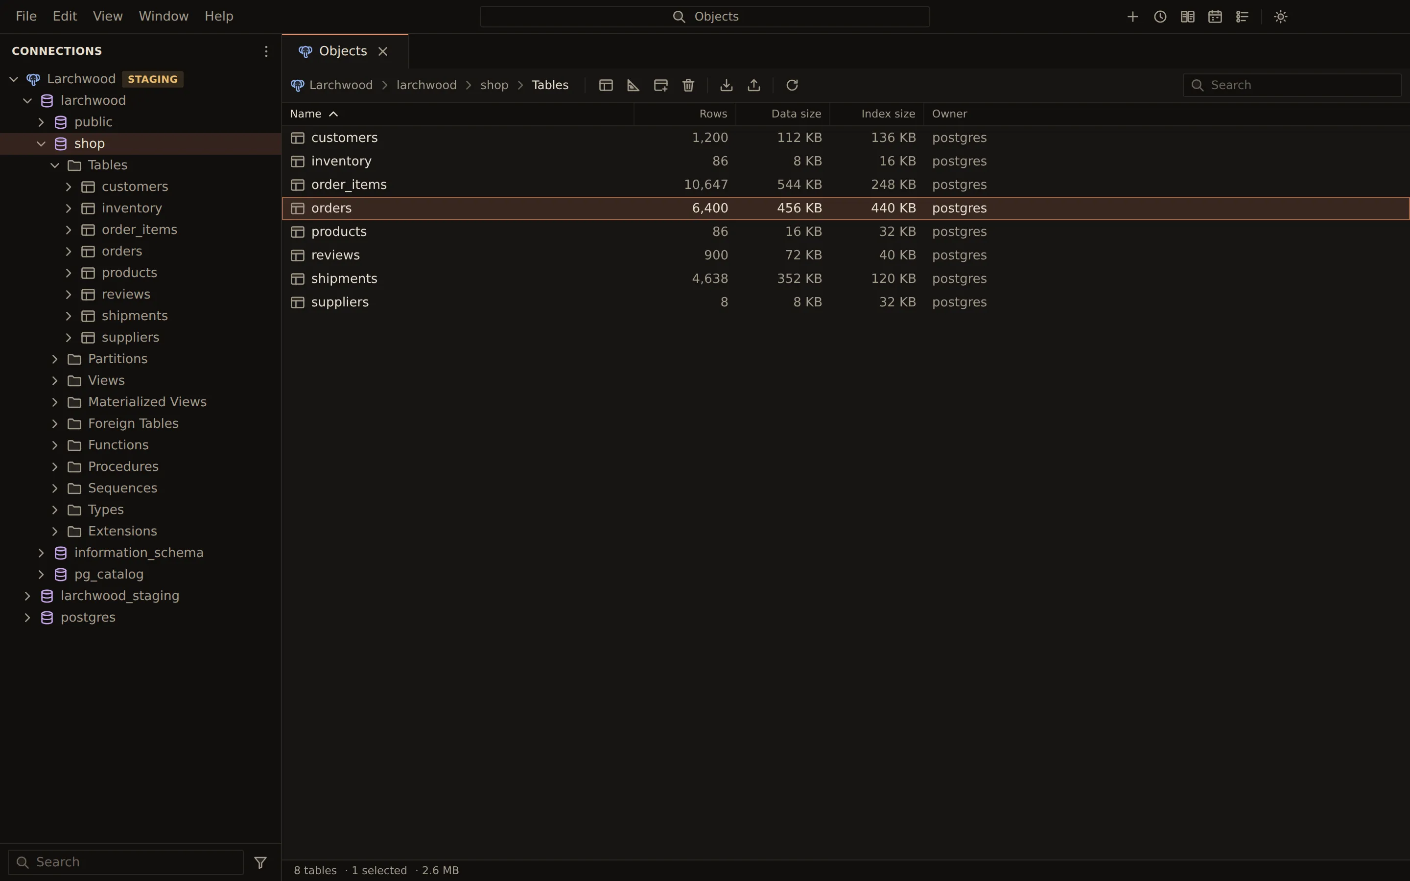Image resolution: width=1410 pixels, height=881 pixels.
Task: Select the suppliers row in table list
Action: point(846,302)
